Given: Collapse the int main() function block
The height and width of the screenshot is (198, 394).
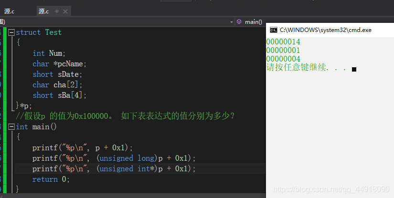Looking at the screenshot, I should point(11,127).
